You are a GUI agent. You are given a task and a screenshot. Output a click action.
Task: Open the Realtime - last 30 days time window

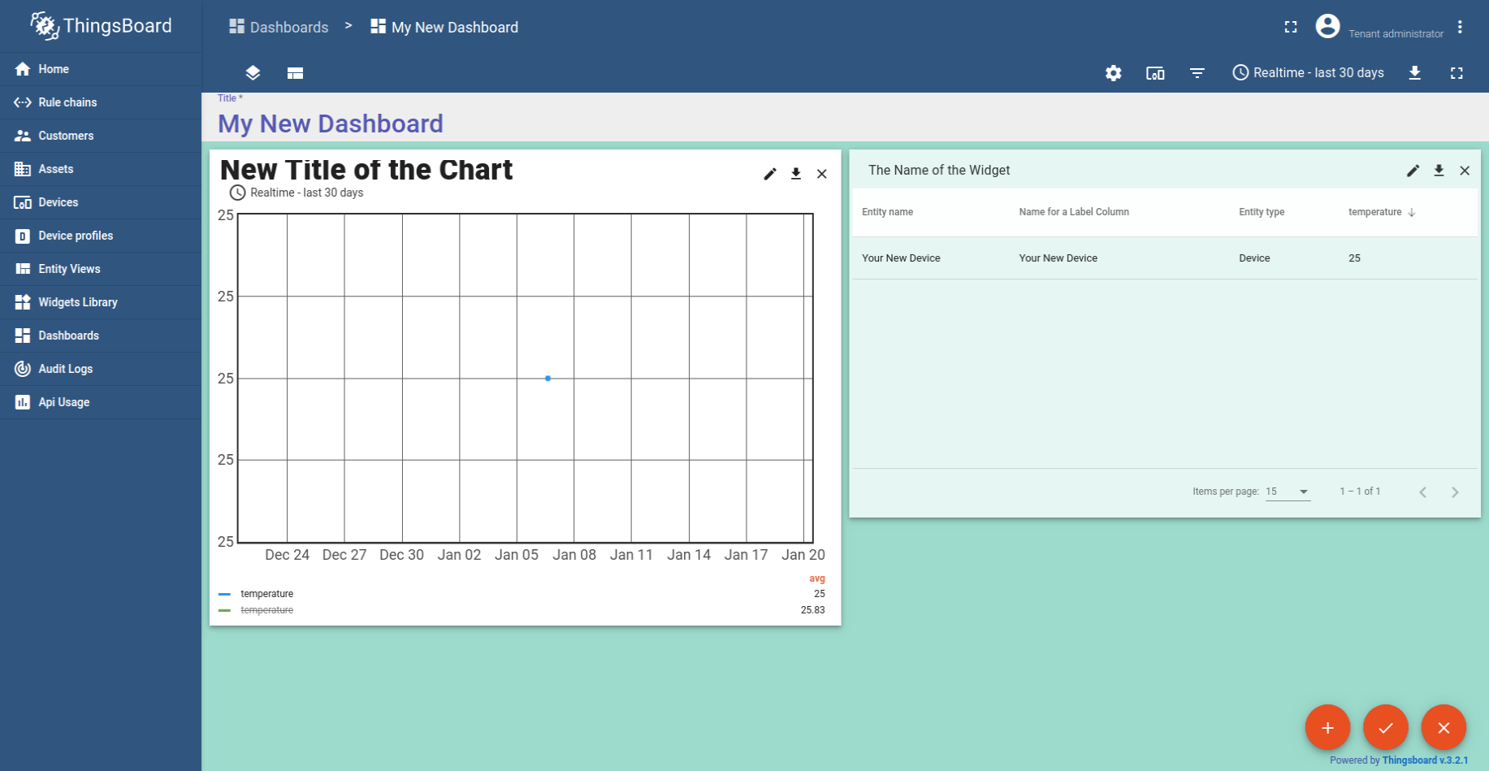(1308, 73)
